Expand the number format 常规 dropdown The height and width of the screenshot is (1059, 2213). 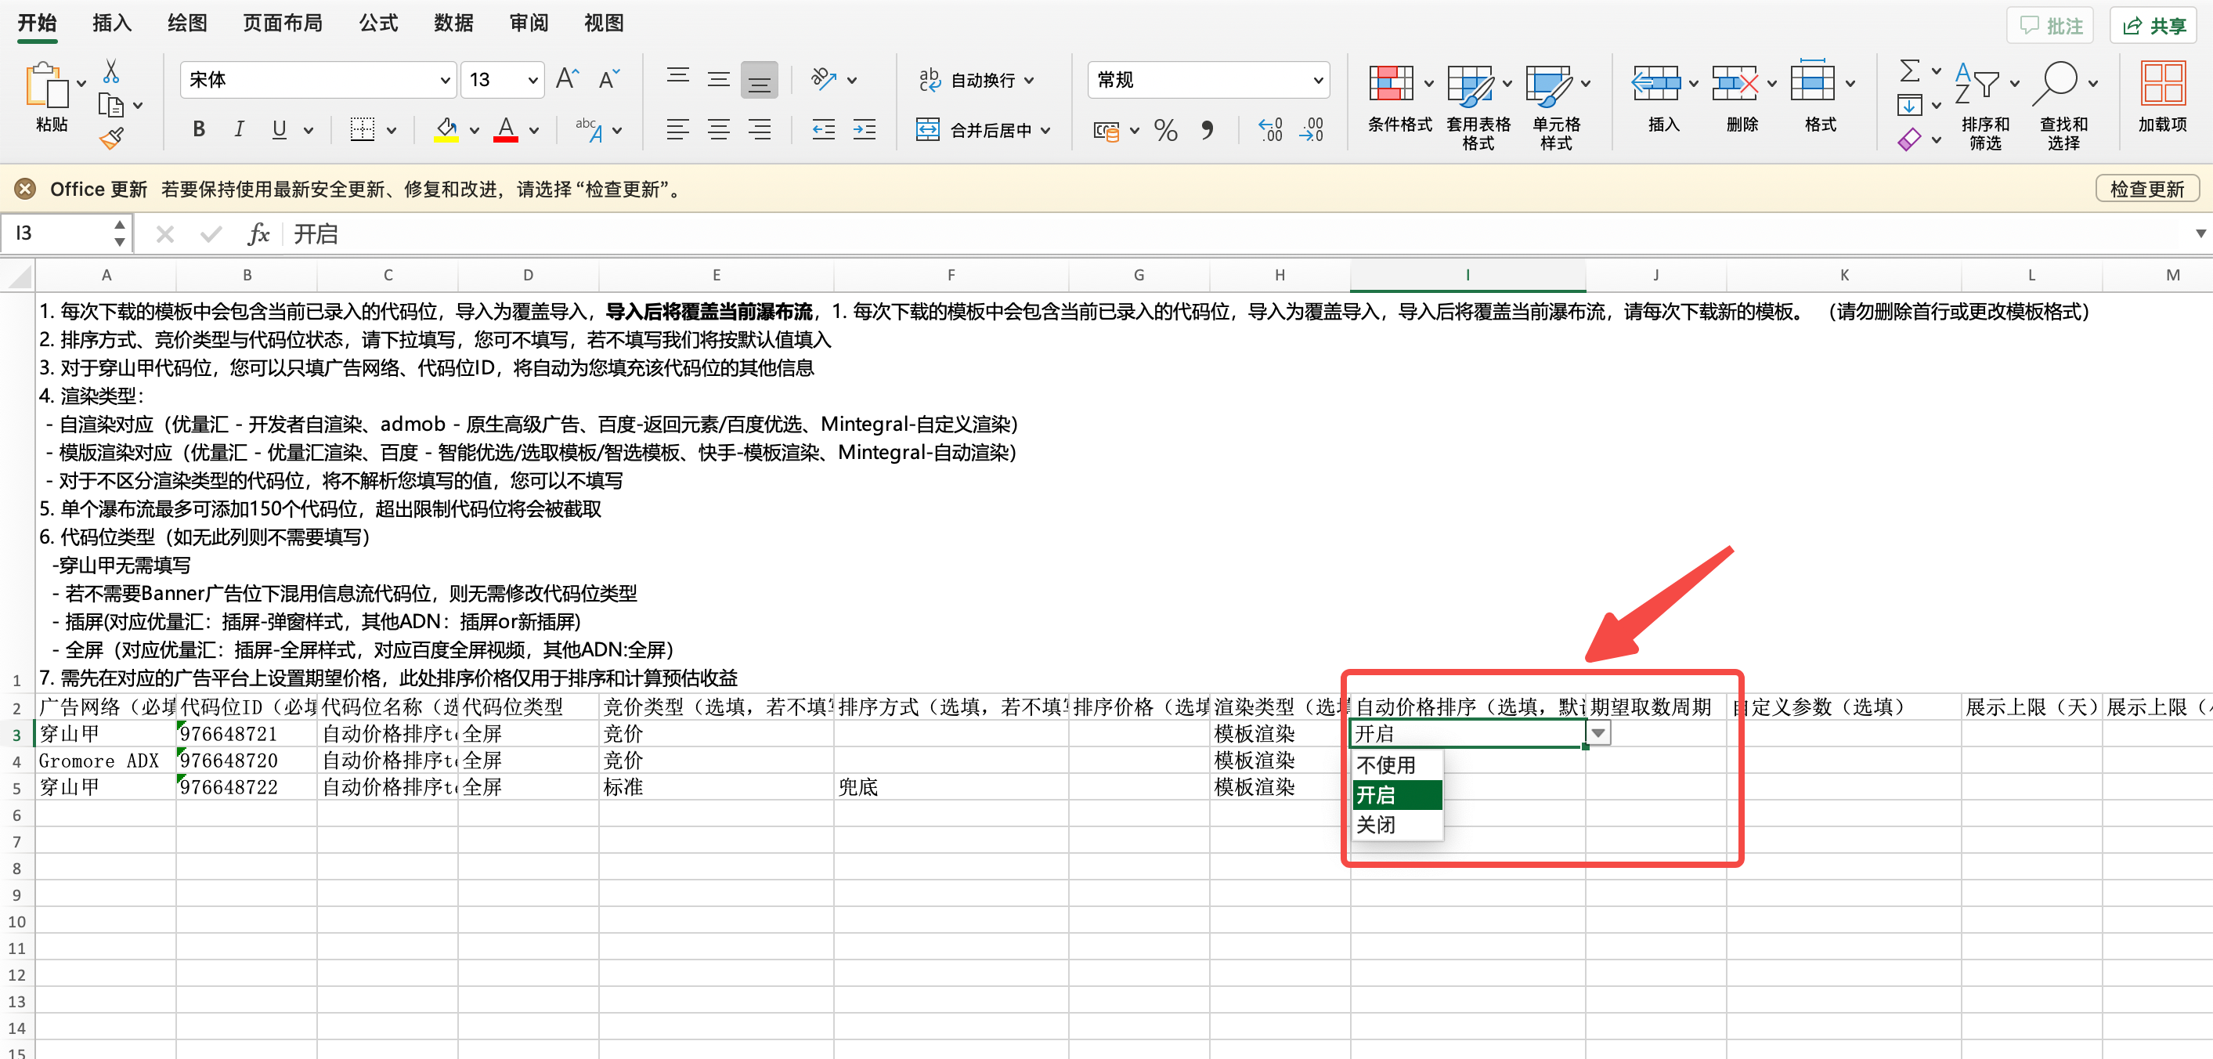[1317, 80]
